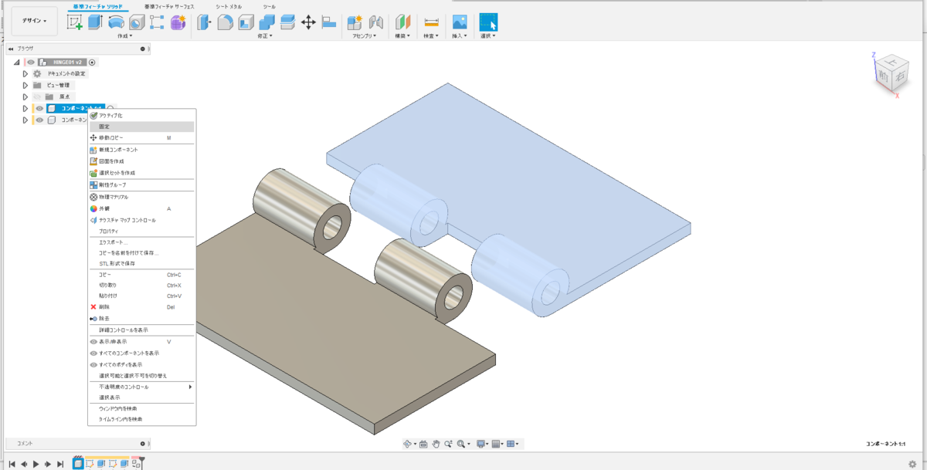This screenshot has width=927, height=470.
Task: Choose 削除 in the context menu
Action: (x=141, y=307)
